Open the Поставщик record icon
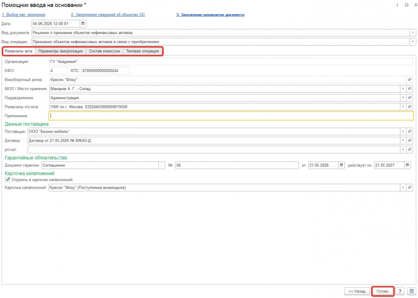The image size is (418, 298). tap(410, 131)
